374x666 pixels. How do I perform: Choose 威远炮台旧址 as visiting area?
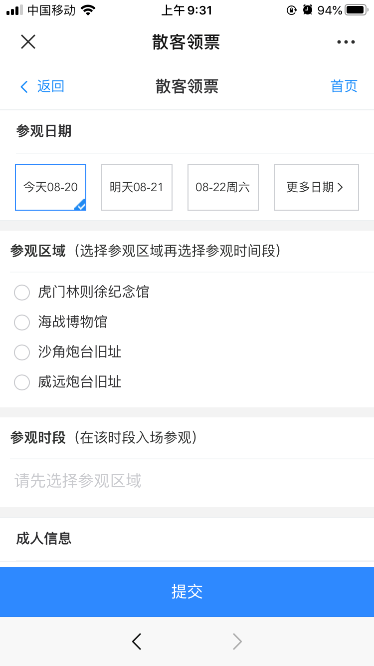[x=22, y=382]
